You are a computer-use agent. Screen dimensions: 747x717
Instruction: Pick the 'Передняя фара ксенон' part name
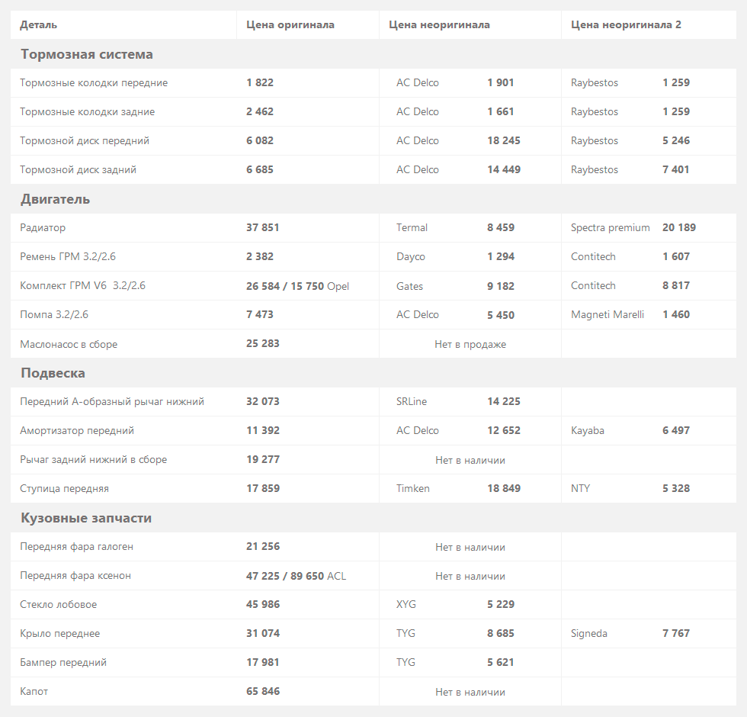pyautogui.click(x=75, y=576)
